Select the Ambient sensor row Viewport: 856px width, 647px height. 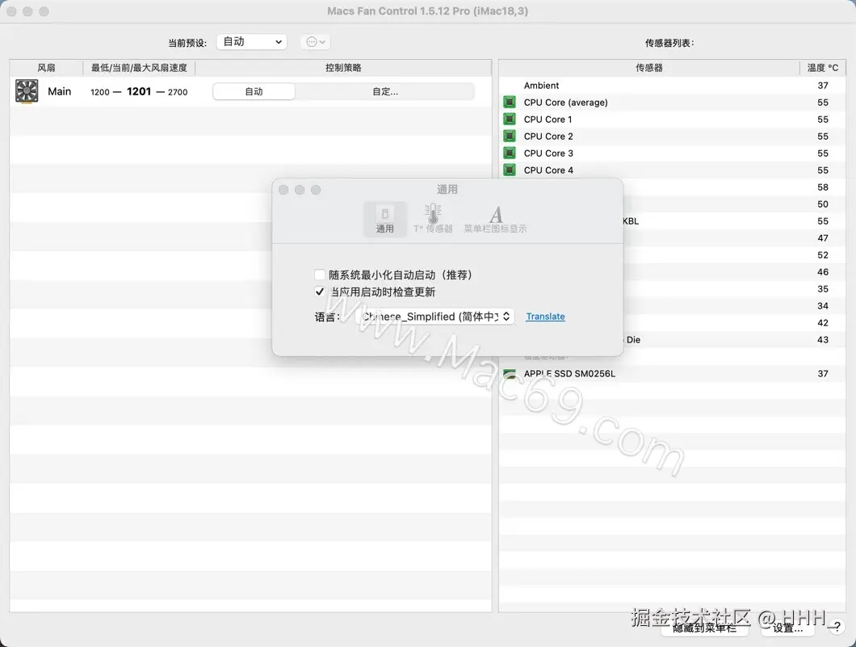tap(673, 85)
